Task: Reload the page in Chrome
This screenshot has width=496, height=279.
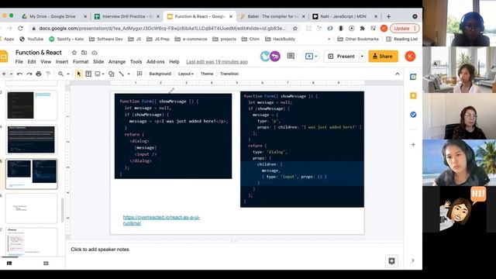Action: [x=21, y=29]
